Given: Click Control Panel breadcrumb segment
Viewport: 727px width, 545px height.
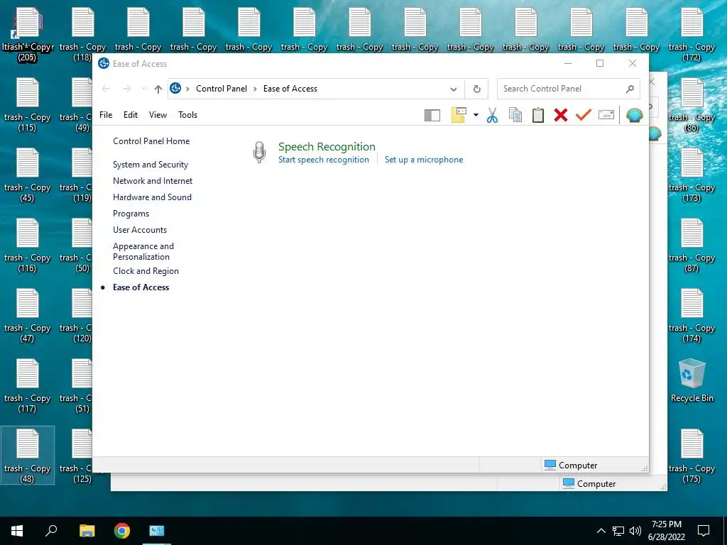Looking at the screenshot, I should click(222, 89).
